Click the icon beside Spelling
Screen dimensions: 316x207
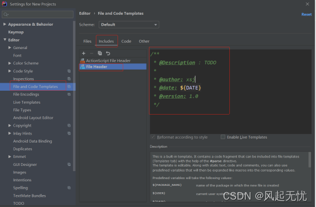(69, 188)
